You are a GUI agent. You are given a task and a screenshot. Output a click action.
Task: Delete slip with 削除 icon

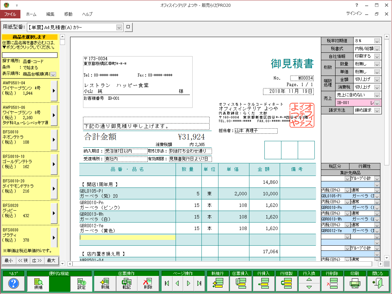pos(148,283)
